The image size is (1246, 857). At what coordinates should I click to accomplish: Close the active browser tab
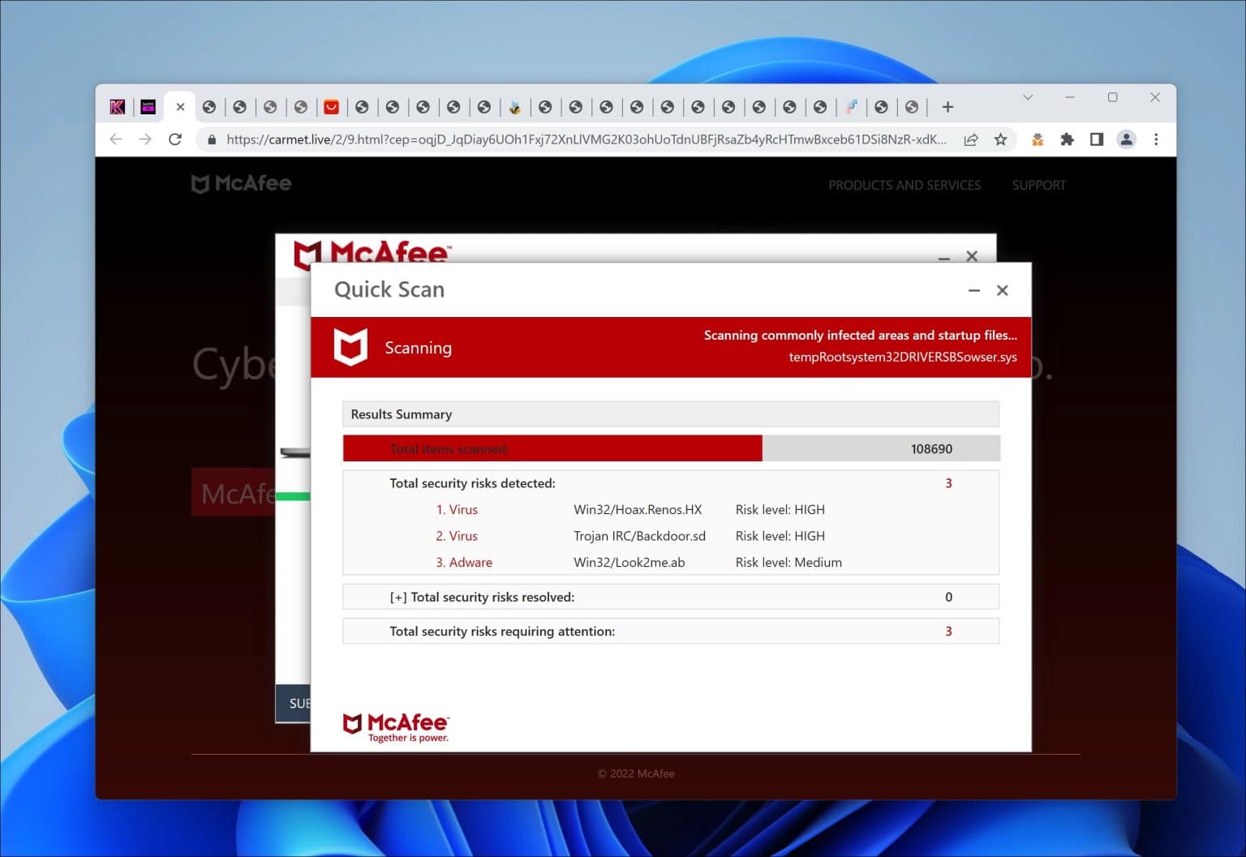coord(180,107)
